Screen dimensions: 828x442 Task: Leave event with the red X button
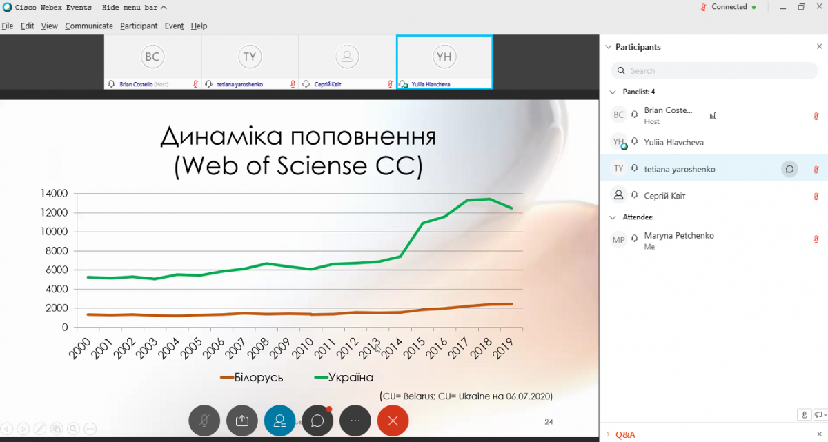point(393,421)
